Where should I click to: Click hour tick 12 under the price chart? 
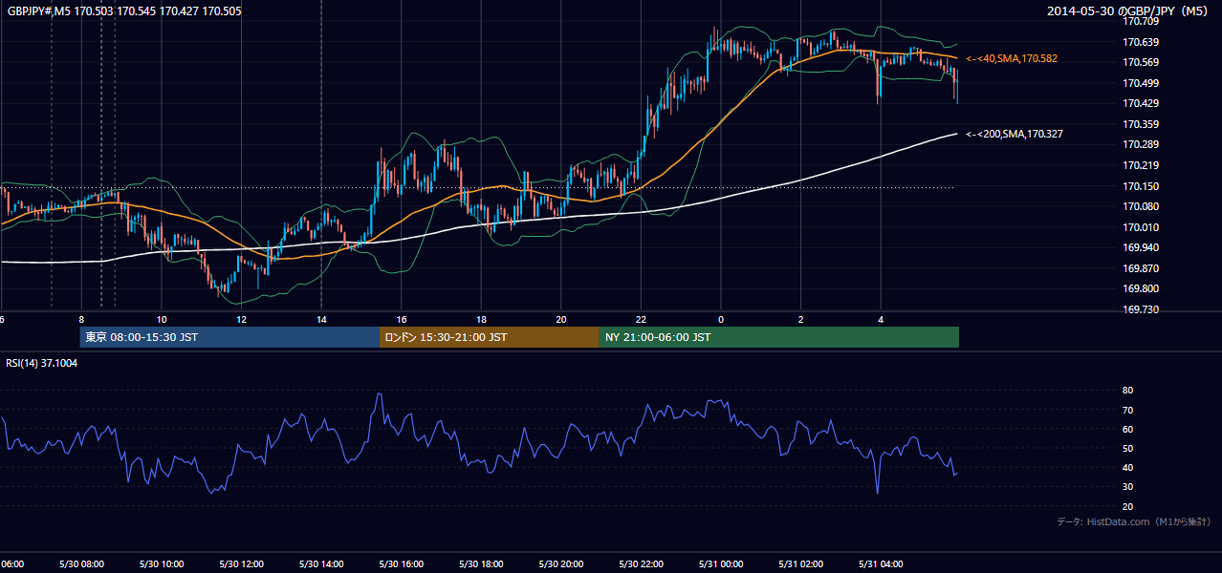point(241,320)
